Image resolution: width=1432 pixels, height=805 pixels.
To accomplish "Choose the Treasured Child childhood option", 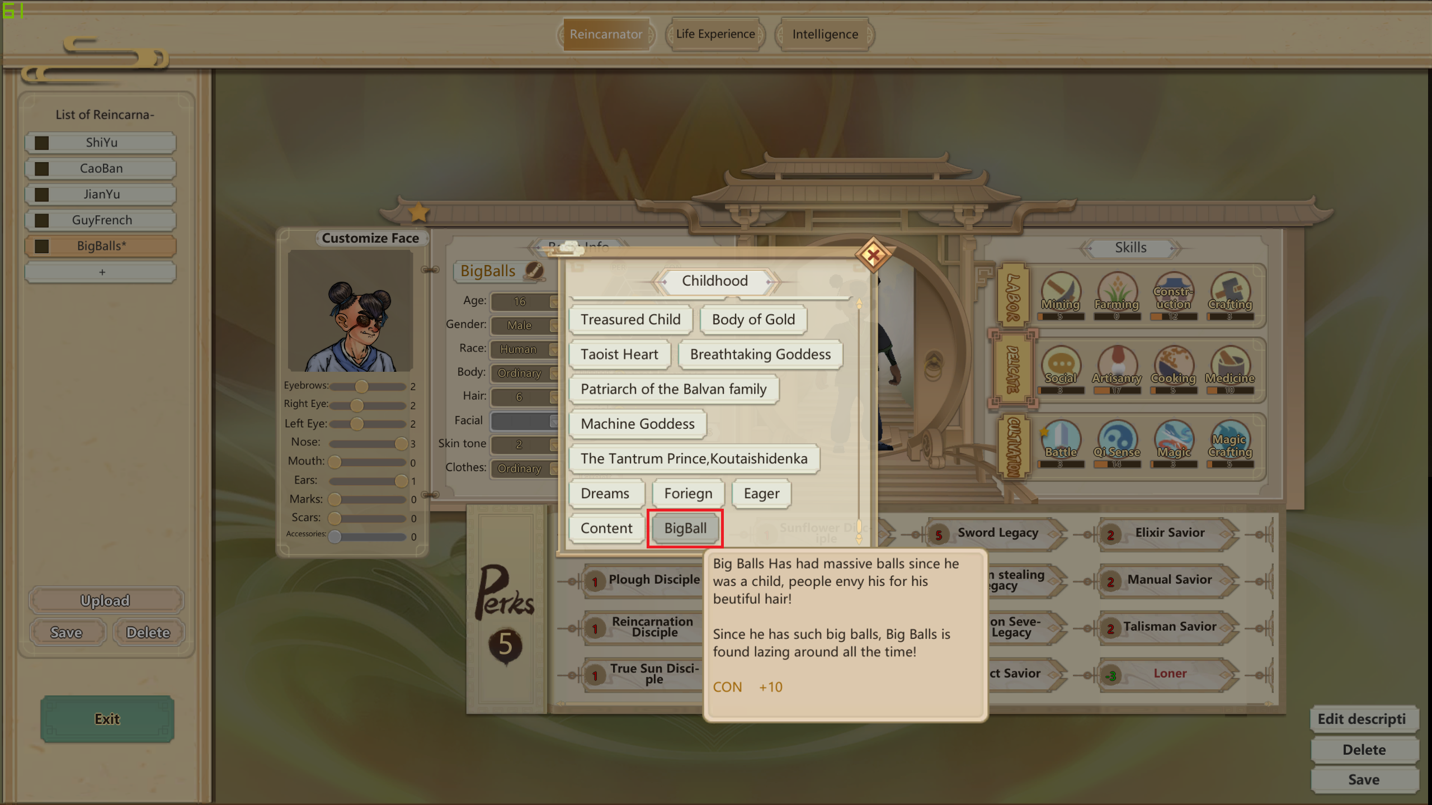I will click(x=630, y=319).
